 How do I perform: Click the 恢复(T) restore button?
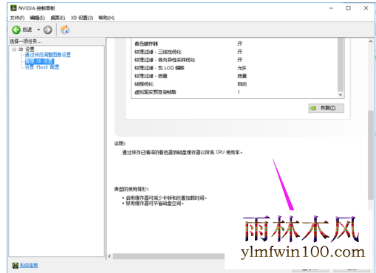click(326, 108)
